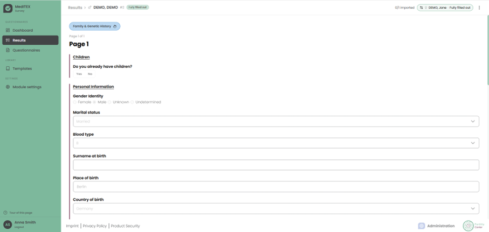Open the Privacy Policy link

(x=95, y=226)
